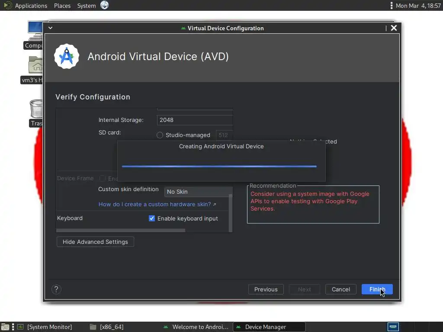Viewport: 443px width, 332px height.
Task: Open the Computer desktop icon
Action: coord(35,31)
